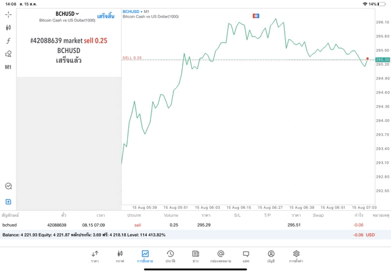Open the one-click trading chart icon
Image resolution: width=391 pixels, height=273 pixels.
coord(9,186)
